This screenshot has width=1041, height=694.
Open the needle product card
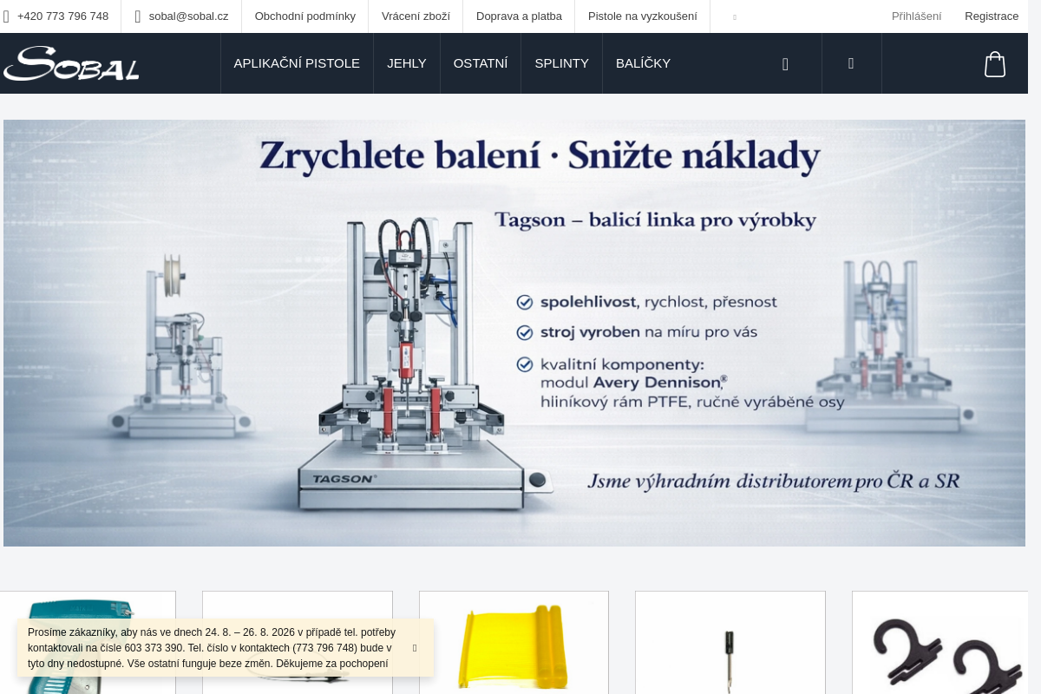(x=730, y=643)
